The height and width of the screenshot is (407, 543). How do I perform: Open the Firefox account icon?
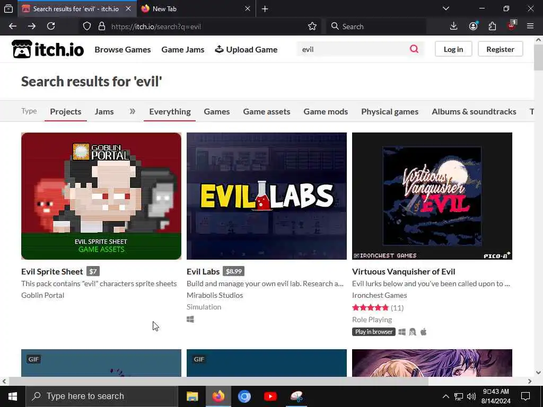(473, 26)
